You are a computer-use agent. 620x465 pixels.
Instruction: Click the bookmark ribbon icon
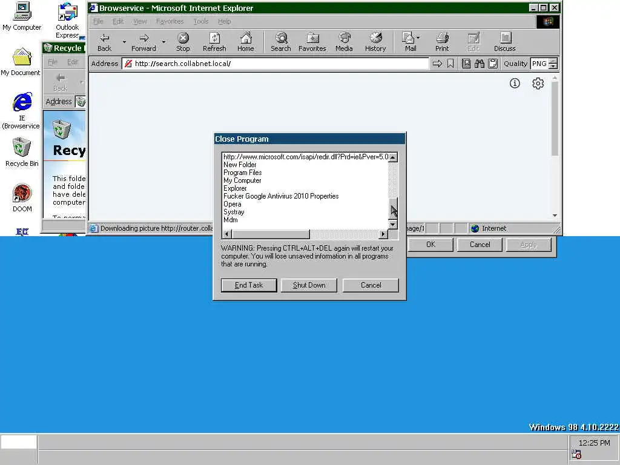coord(450,64)
